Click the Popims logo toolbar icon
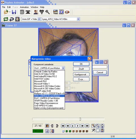 pos(67,12)
